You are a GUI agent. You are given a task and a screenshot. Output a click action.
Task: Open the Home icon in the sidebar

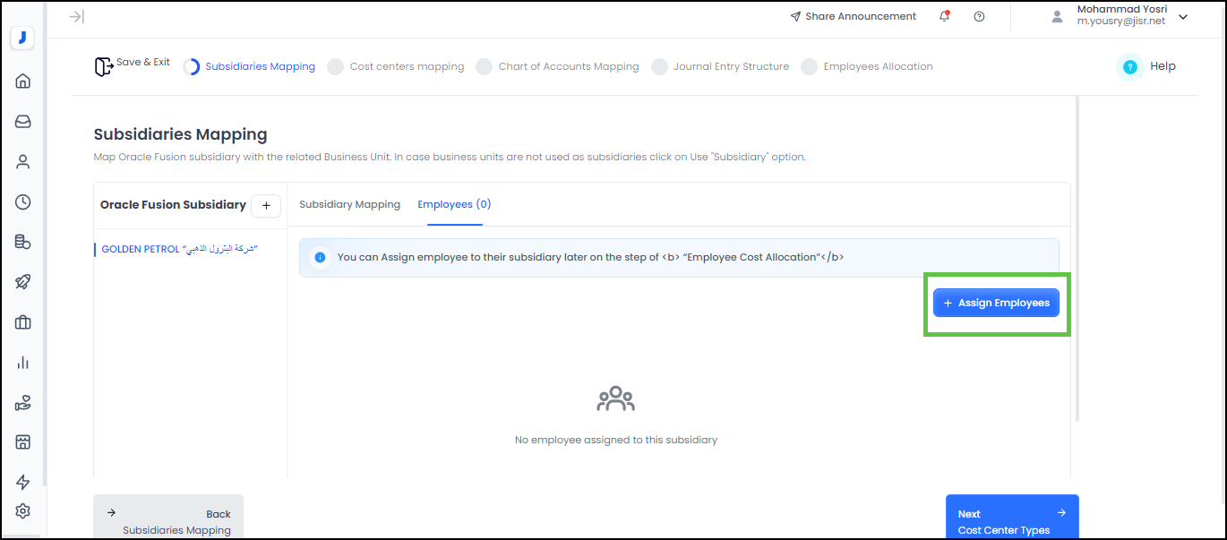(x=22, y=81)
